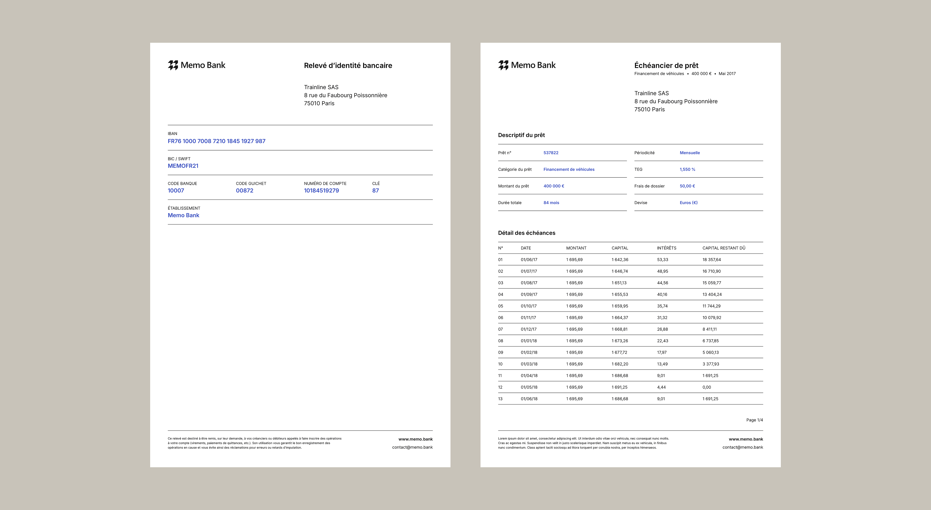Click Memo Bank logo on loan schedule

pos(527,65)
